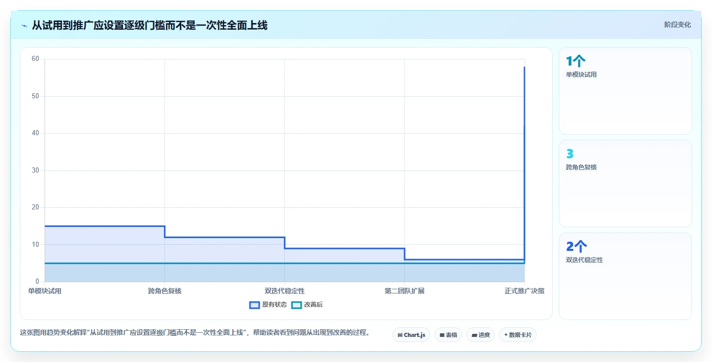
Task: Click the 2个 value in the third card
Action: point(576,247)
